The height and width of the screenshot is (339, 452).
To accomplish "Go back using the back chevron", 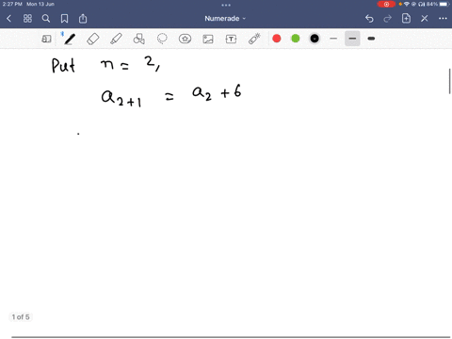I will click(8, 19).
